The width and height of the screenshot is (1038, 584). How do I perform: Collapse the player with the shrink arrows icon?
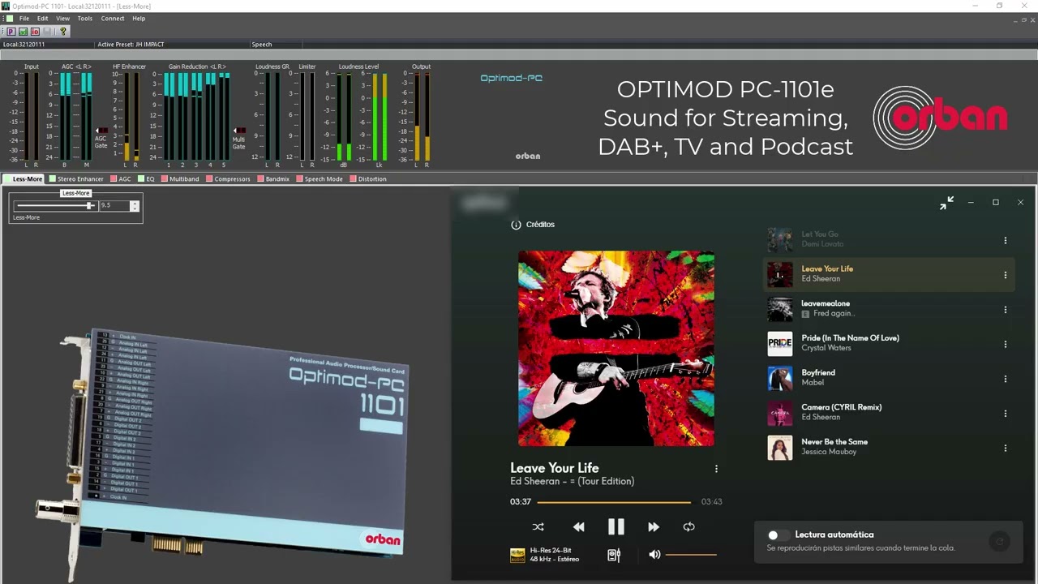tap(946, 203)
